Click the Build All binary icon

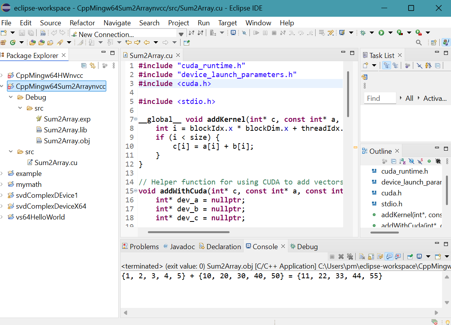click(43, 33)
